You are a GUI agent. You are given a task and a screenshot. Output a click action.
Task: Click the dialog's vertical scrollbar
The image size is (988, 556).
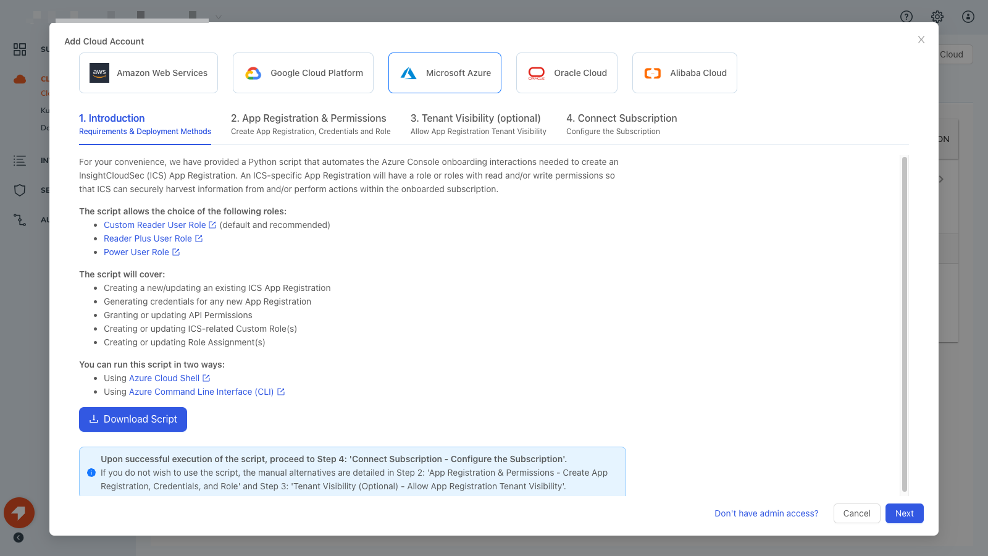905,324
